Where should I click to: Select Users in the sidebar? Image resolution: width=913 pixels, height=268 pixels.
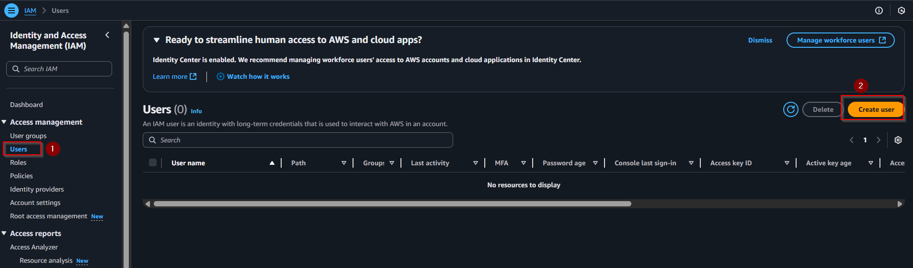pos(19,149)
